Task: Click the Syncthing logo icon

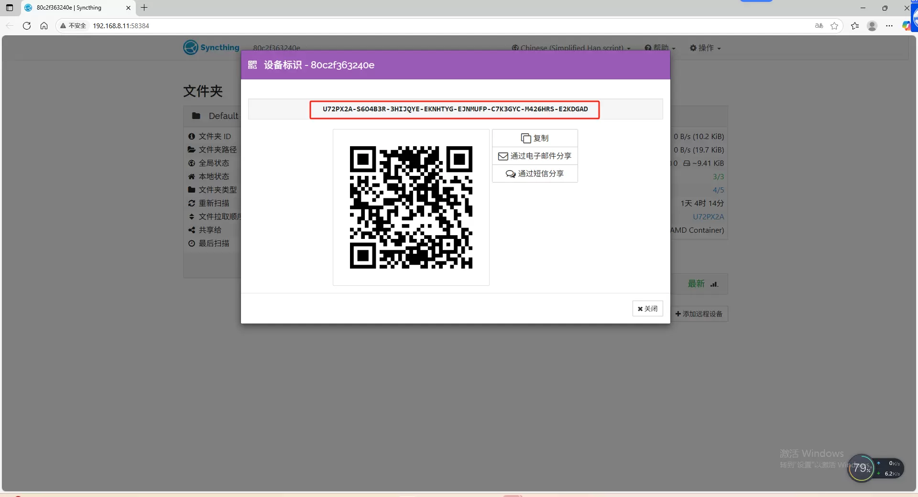Action: [191, 47]
